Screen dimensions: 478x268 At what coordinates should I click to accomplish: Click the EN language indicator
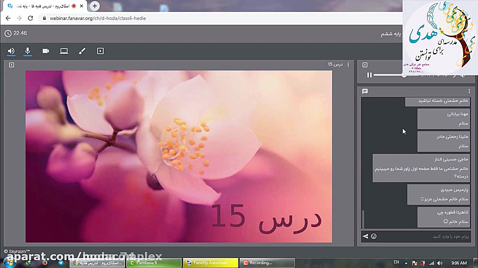coord(396,263)
